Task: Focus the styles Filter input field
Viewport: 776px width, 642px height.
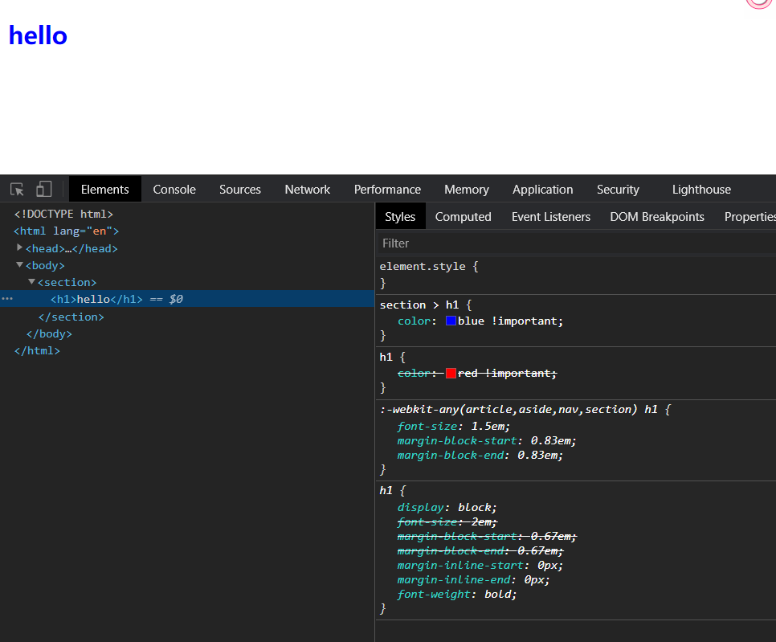Action: click(562, 243)
